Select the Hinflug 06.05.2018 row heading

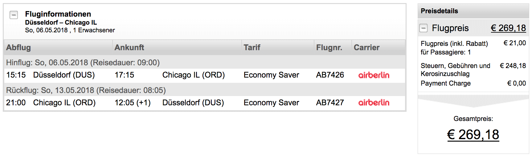83,62
